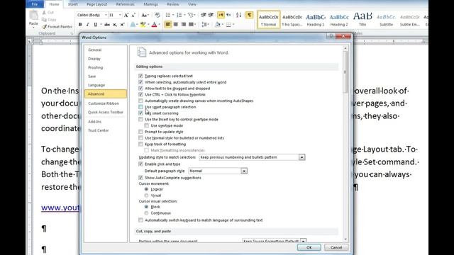Apply the Heading 1 style
Screen dimensions: 454x255
316,20
